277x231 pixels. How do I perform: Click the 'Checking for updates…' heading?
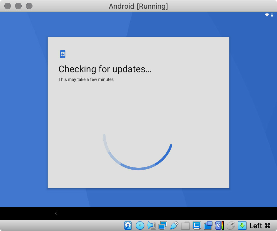pos(105,69)
